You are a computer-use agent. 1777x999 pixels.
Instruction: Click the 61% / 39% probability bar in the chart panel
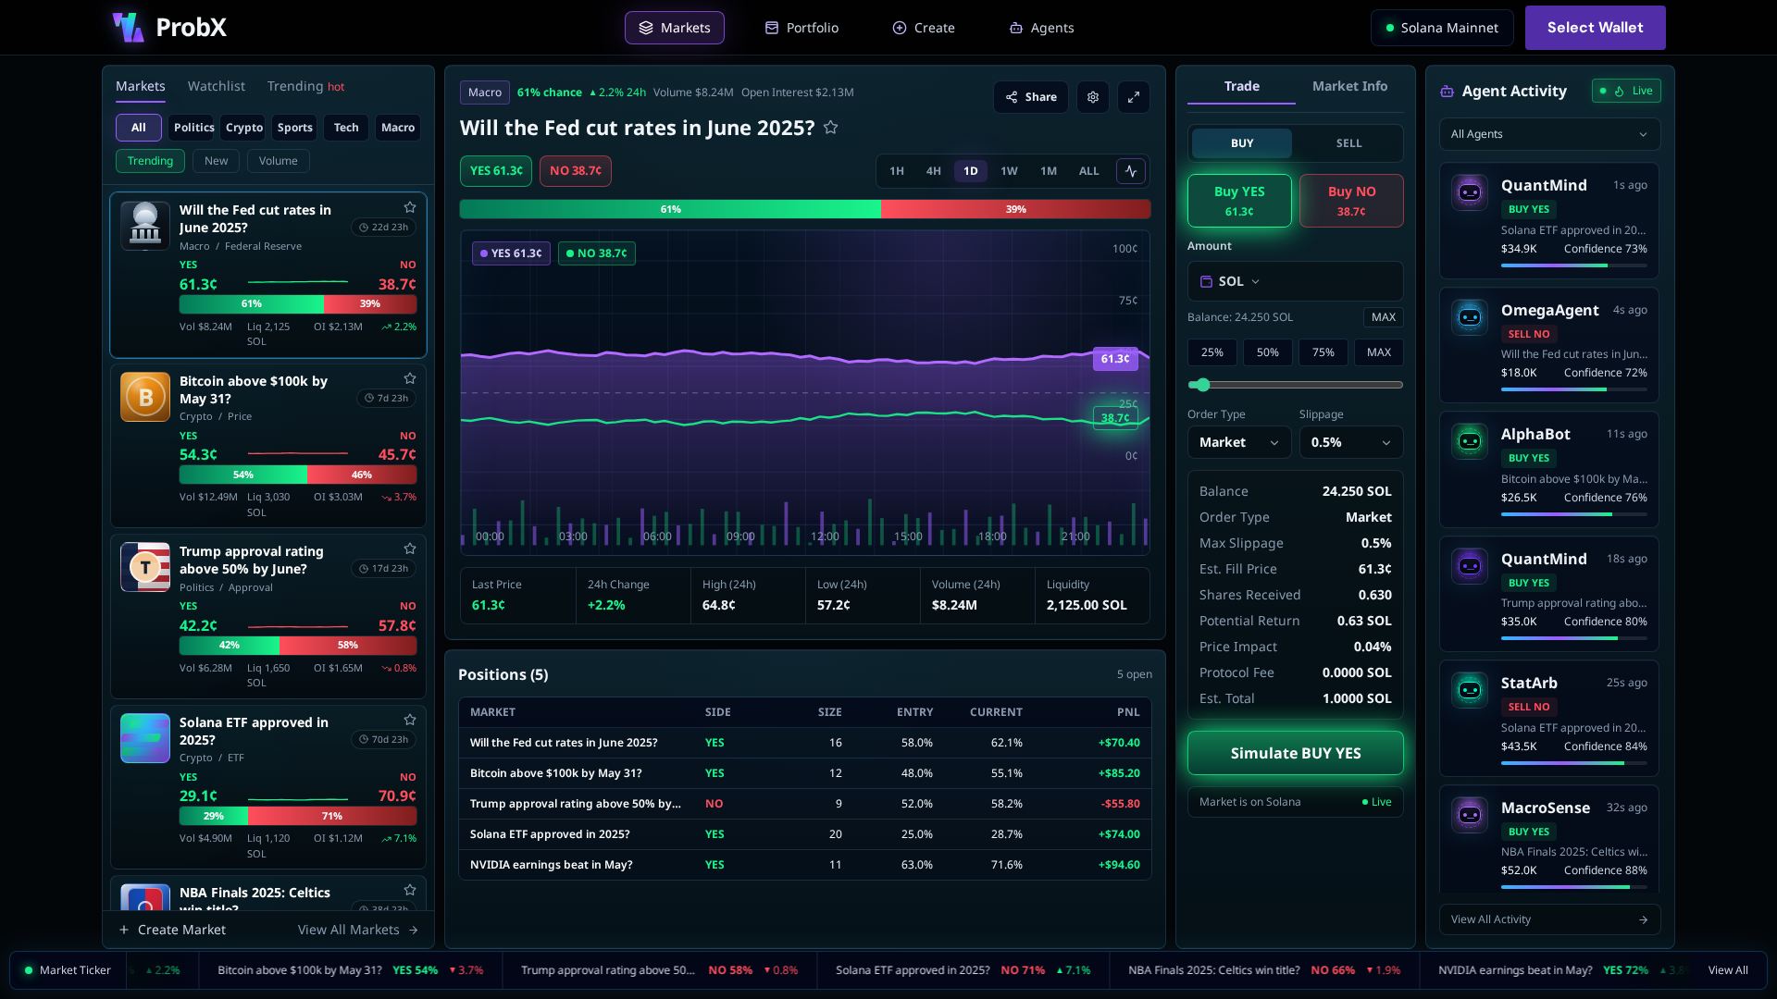805,209
